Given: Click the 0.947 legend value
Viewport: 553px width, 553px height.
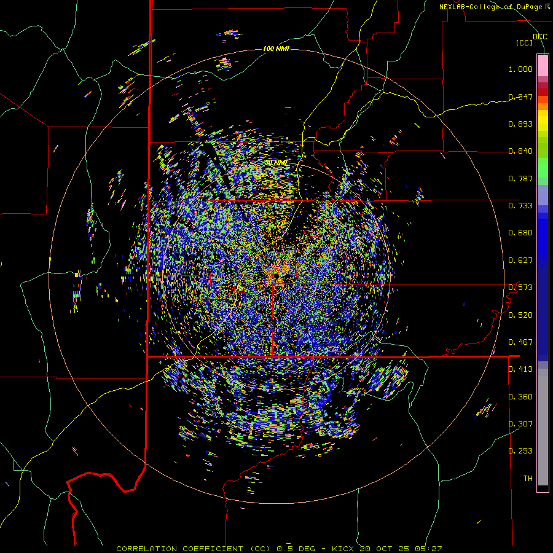Looking at the screenshot, I should tap(520, 96).
